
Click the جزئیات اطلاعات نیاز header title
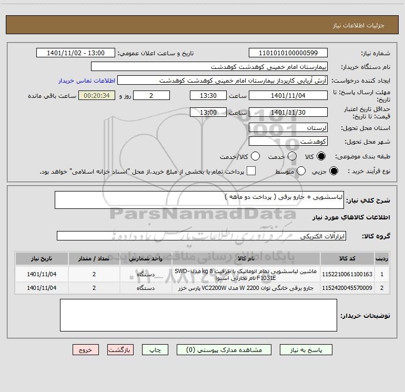coord(359,25)
